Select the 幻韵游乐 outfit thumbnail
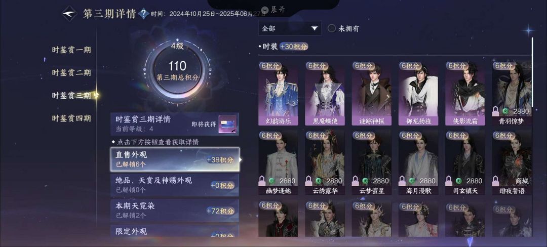Viewport: 547px width, 247px height. pos(278,94)
